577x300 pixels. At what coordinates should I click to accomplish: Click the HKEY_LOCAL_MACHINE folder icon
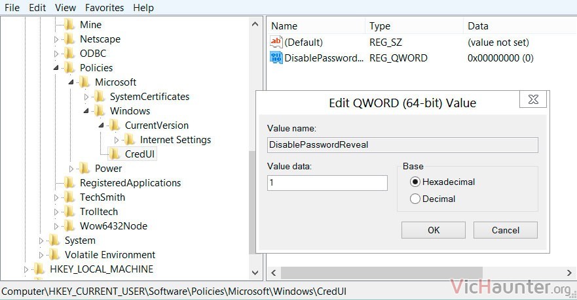pyautogui.click(x=39, y=269)
